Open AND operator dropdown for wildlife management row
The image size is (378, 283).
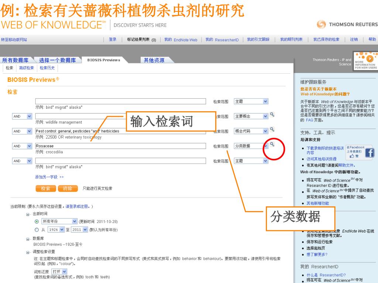coord(22,116)
